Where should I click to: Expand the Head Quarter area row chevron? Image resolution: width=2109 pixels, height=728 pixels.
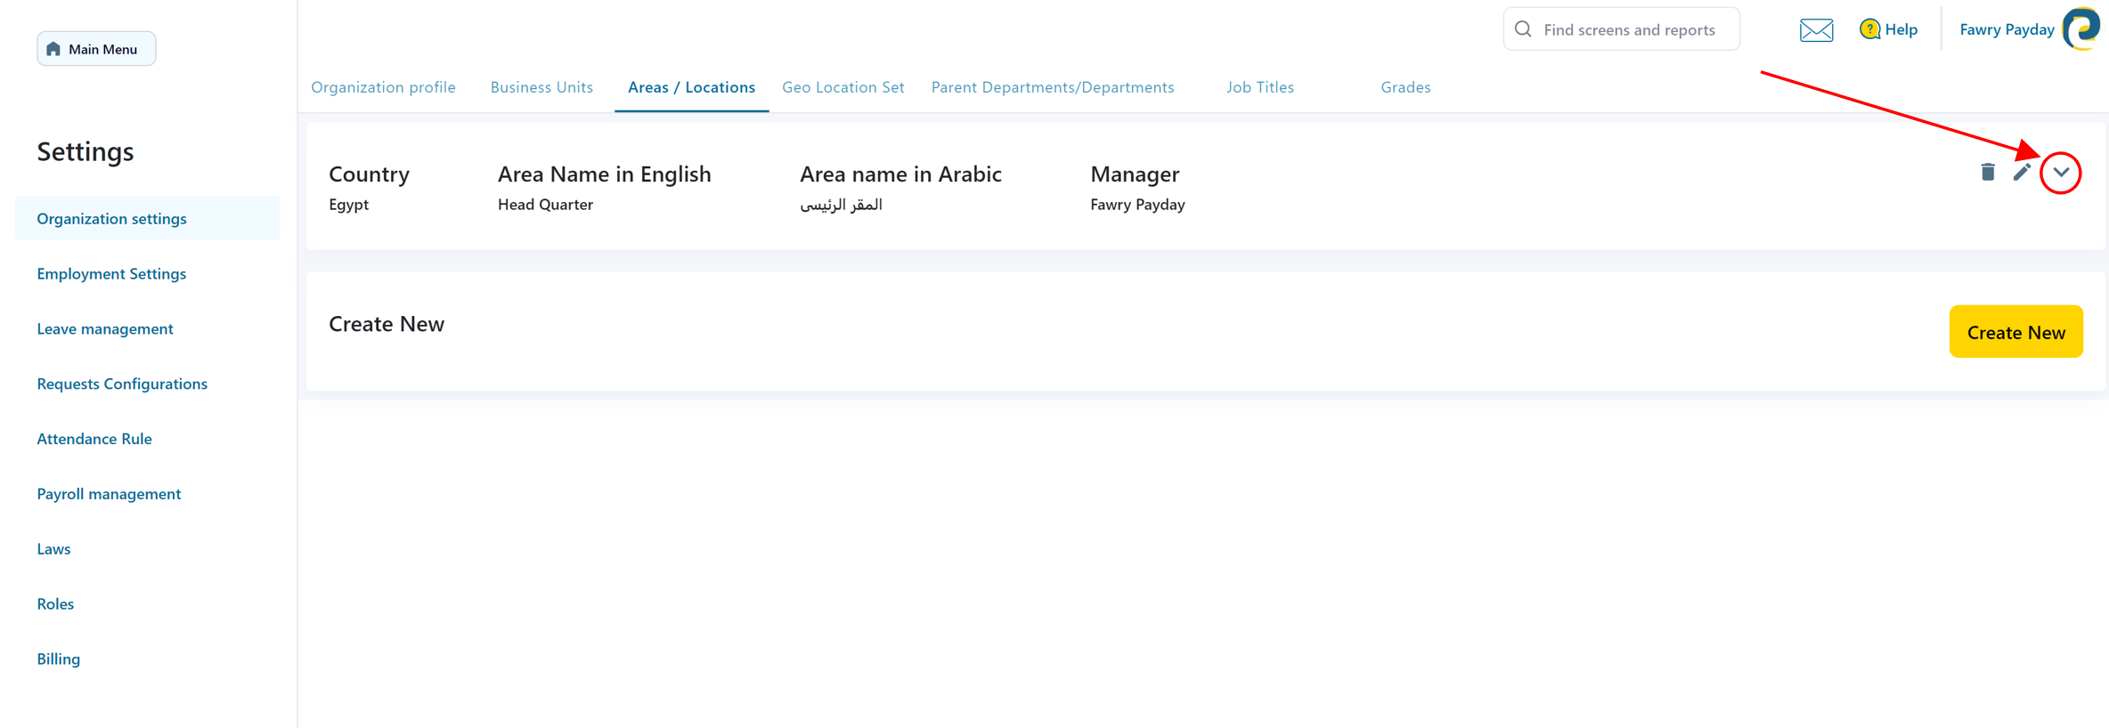(2060, 173)
